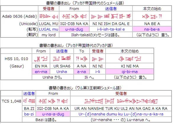This screenshot has height=124, width=173.
Task: Click the 'To' header
Action: [x=82, y=51]
